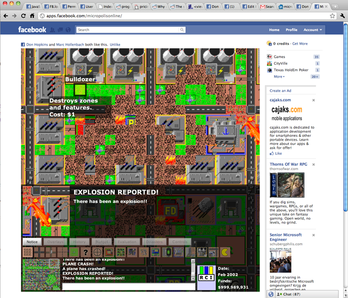Open the Gmail Search browser tab
The image size is (348, 298).
tap(268, 7)
